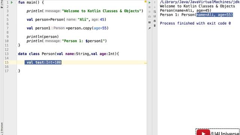
Task: Click line number 13 in the gutter
Action: (x=7, y=54)
